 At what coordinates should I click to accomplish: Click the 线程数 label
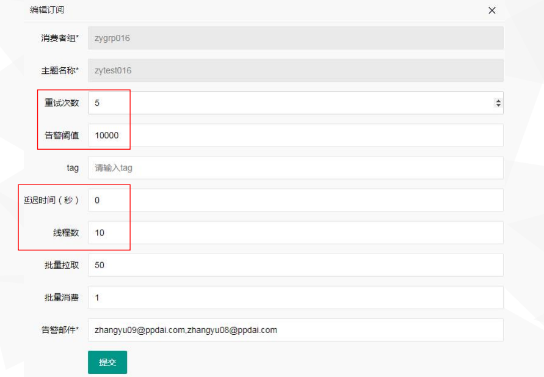point(66,233)
